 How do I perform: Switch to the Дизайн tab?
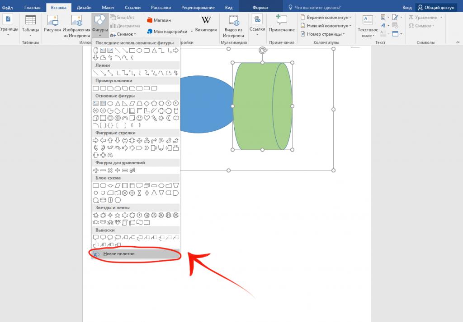(x=84, y=8)
